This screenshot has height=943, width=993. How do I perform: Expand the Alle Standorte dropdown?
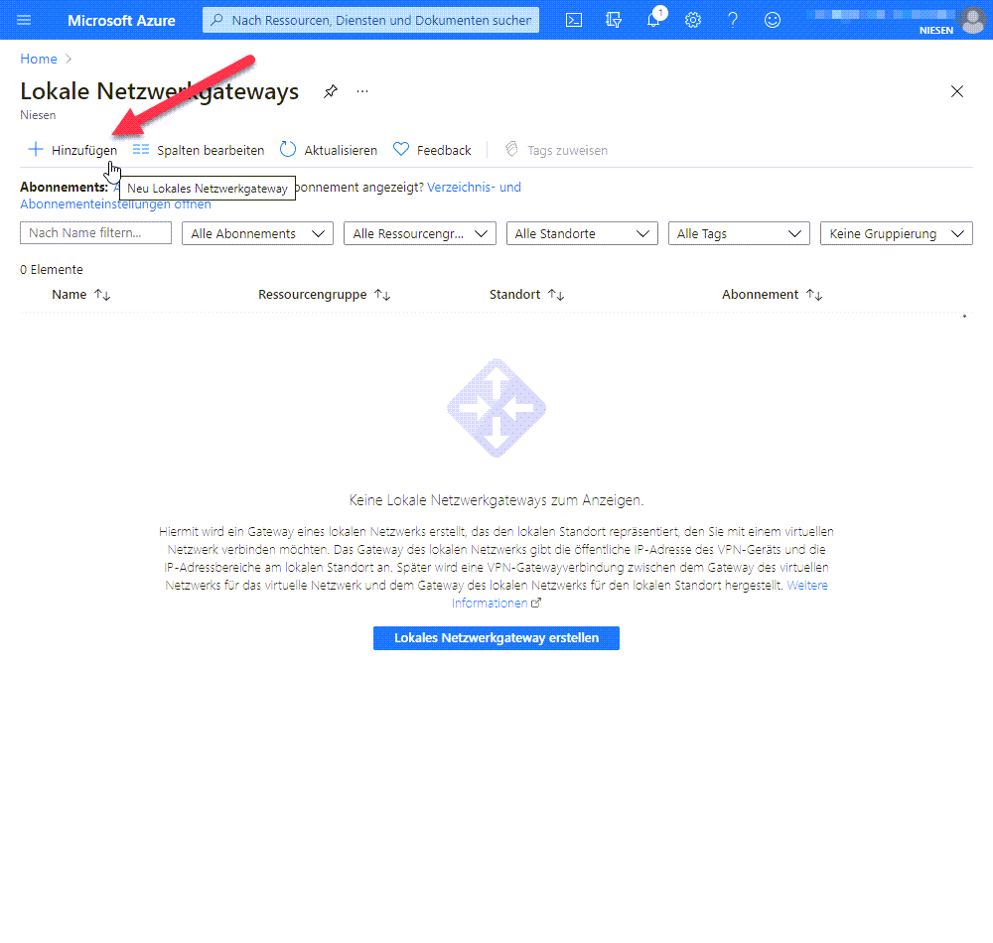tap(582, 233)
